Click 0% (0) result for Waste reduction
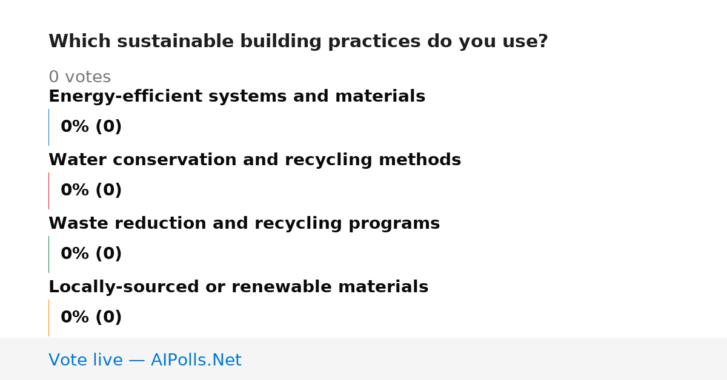The height and width of the screenshot is (380, 727). tap(91, 254)
